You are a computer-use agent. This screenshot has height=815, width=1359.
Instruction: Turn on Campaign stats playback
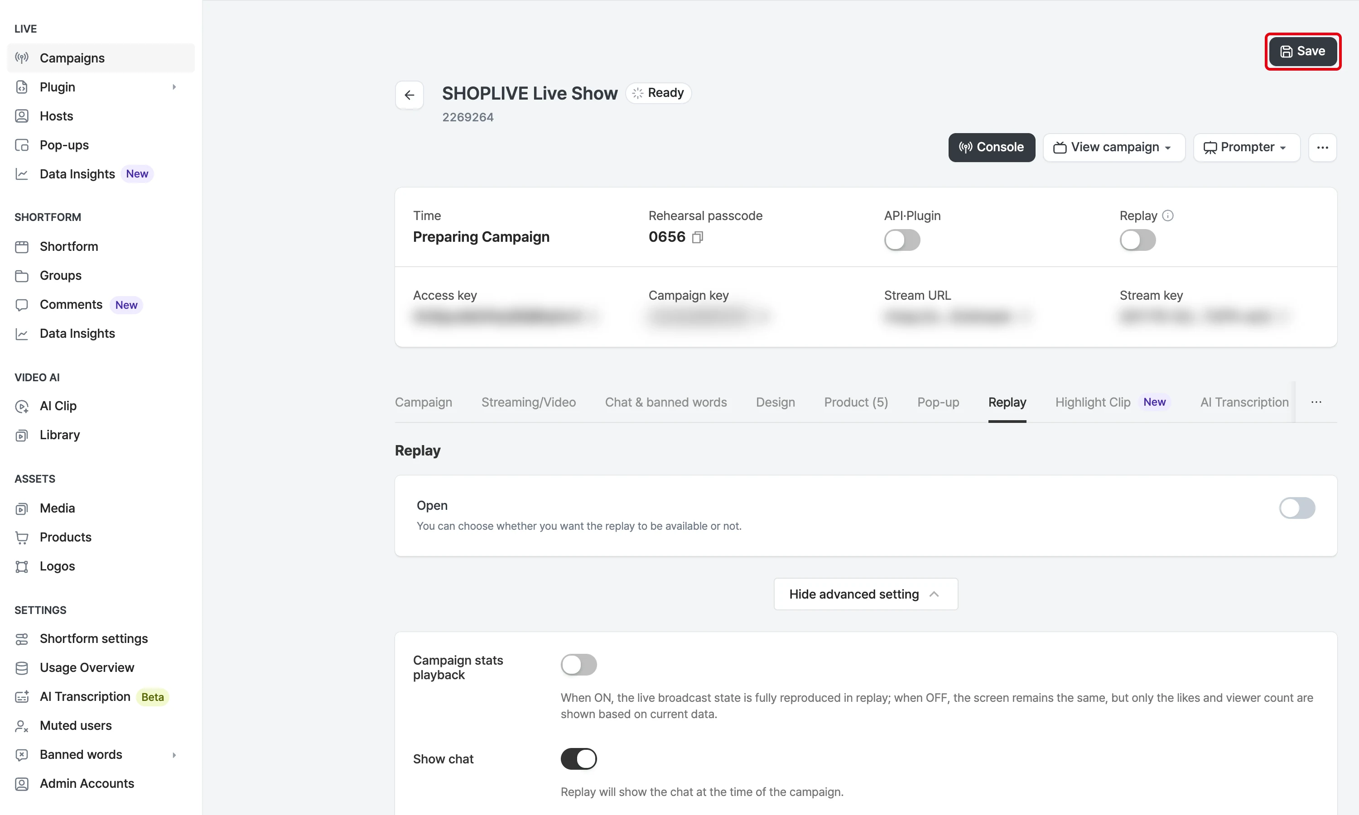[578, 665]
